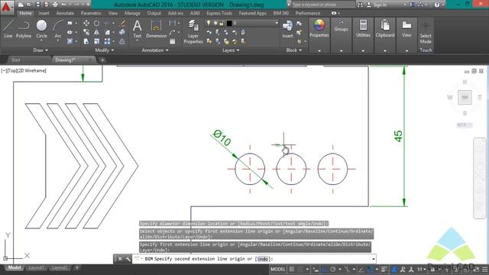The image size is (489, 275).
Task: Open the Clipboard panel
Action: point(385,29)
